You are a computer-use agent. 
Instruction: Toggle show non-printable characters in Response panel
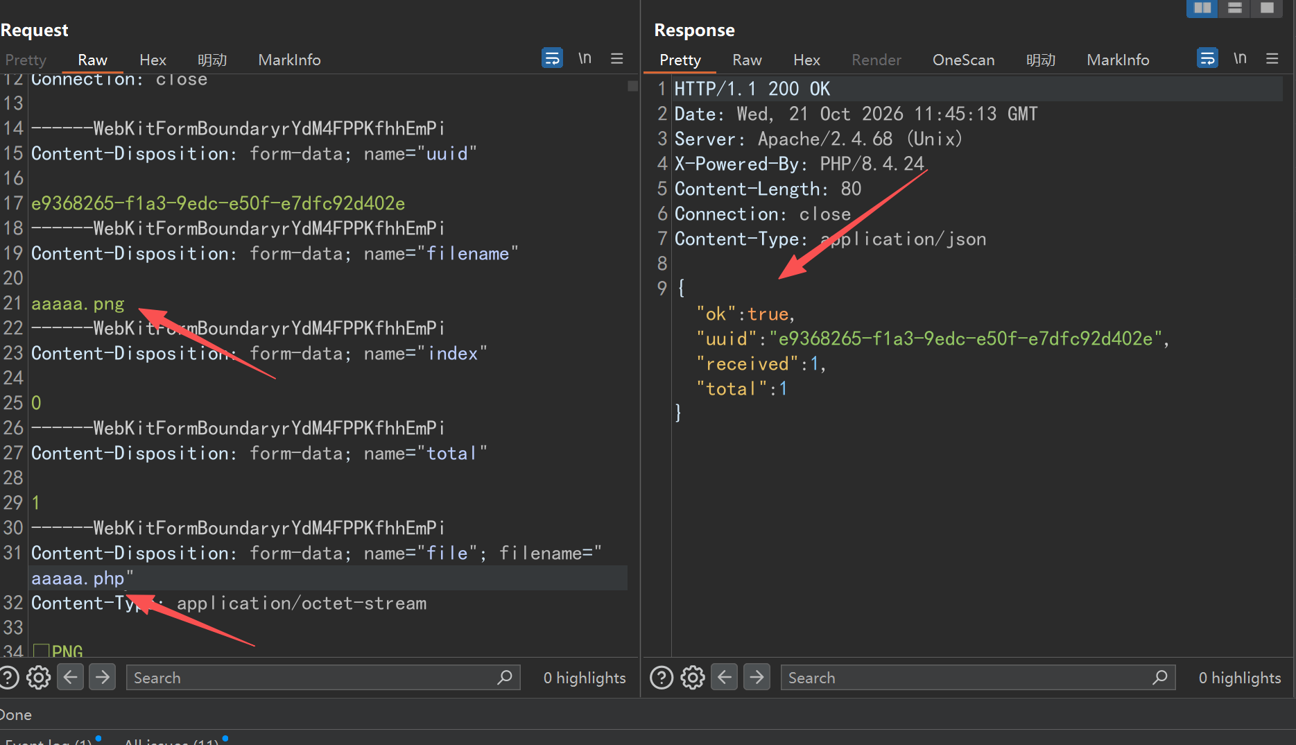(x=1240, y=58)
